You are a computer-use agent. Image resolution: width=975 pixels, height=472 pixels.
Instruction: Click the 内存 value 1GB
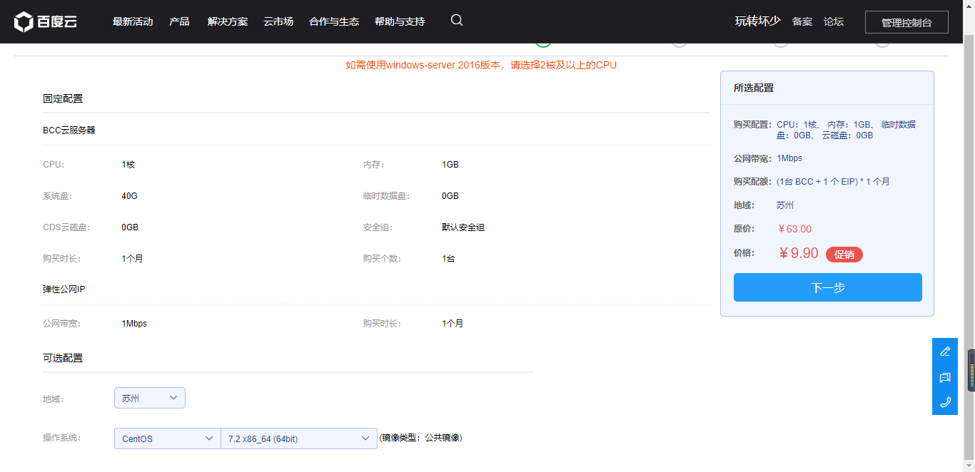[x=450, y=165]
